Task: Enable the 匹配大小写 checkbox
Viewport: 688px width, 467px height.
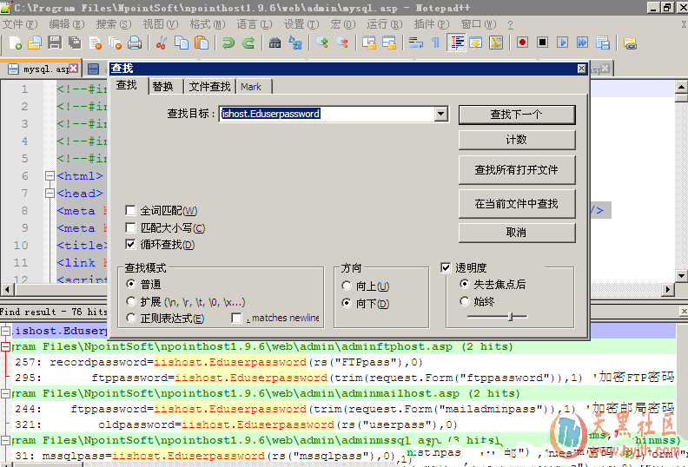Action: coord(131,228)
